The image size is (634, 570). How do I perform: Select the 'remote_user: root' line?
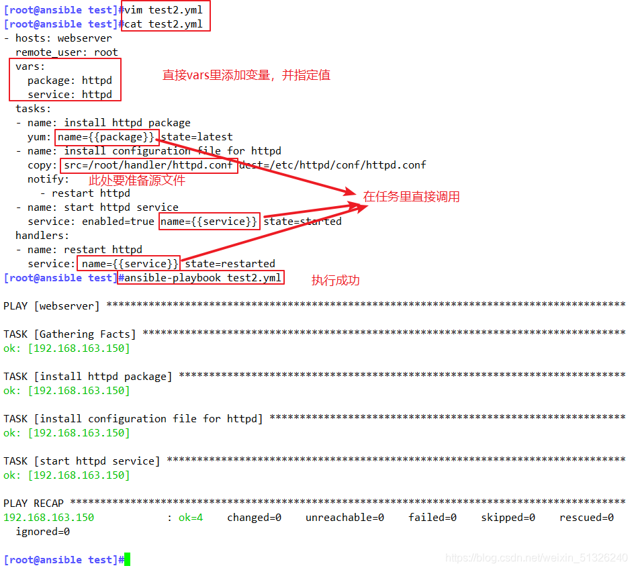[x=66, y=52]
